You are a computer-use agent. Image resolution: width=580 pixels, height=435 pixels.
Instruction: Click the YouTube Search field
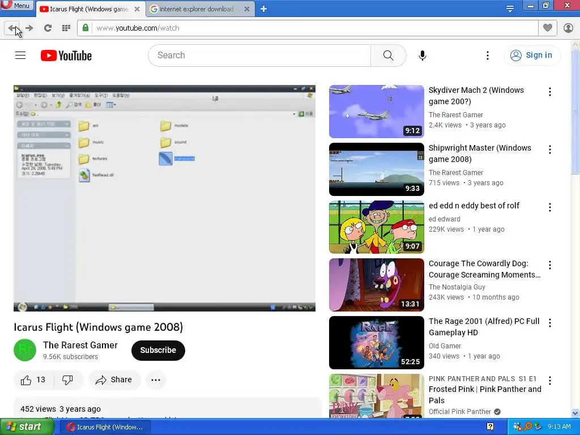point(259,56)
